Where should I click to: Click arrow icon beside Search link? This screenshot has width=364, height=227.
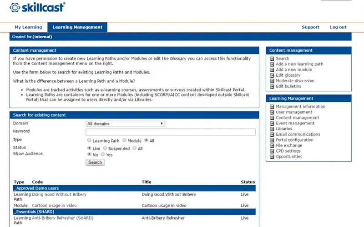(x=272, y=59)
